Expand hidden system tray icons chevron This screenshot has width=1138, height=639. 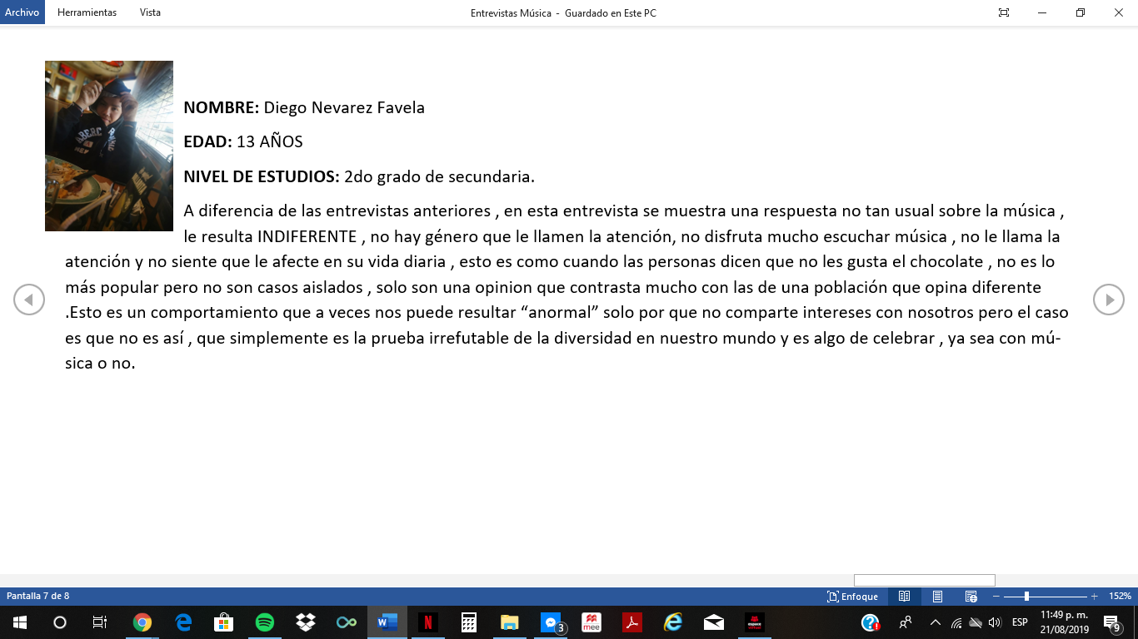point(935,622)
